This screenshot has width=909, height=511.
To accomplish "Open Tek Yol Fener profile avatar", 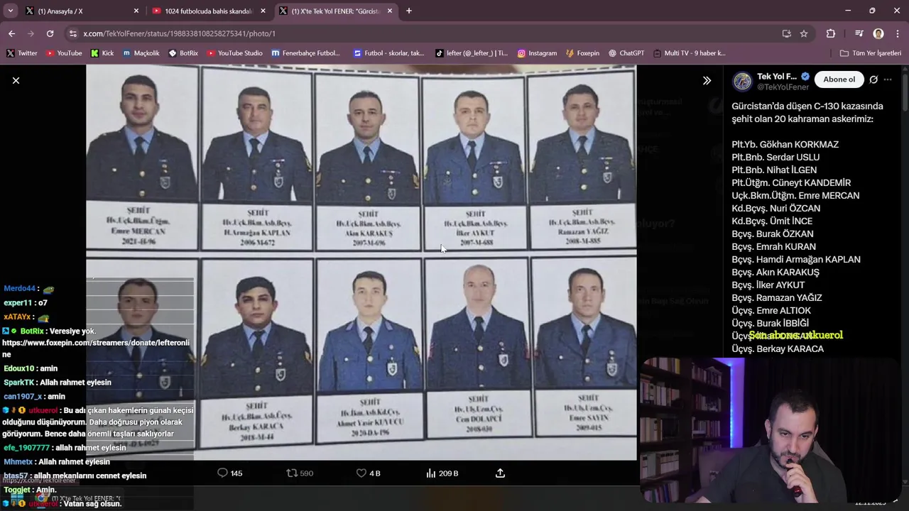I will click(x=742, y=81).
